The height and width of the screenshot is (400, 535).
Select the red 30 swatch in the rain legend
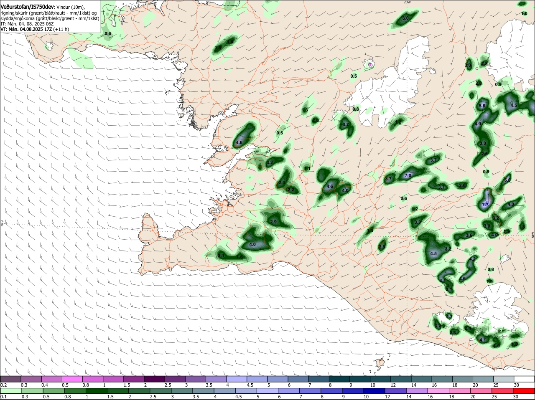pos(524,390)
